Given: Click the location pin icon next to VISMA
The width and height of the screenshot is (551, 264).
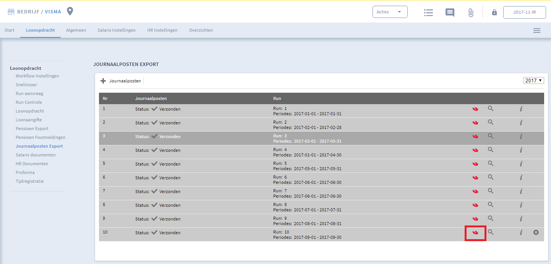Looking at the screenshot, I should (x=70, y=11).
